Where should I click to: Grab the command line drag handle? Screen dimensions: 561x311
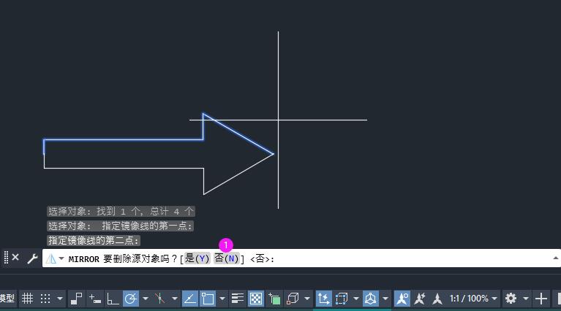[6, 258]
